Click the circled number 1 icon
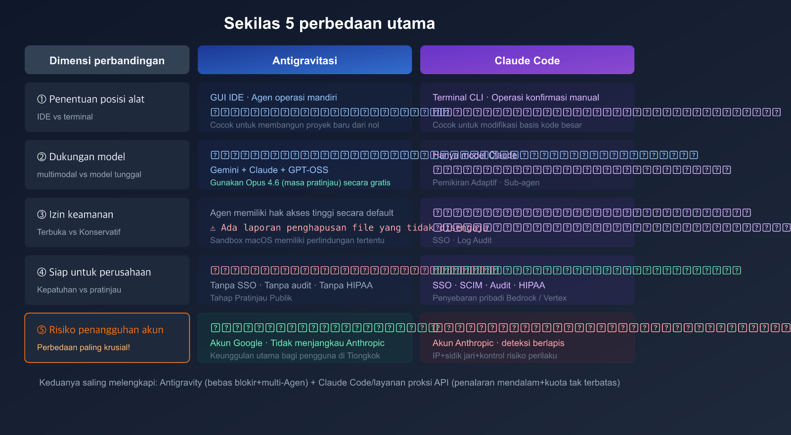This screenshot has height=435, width=791. tap(42, 99)
